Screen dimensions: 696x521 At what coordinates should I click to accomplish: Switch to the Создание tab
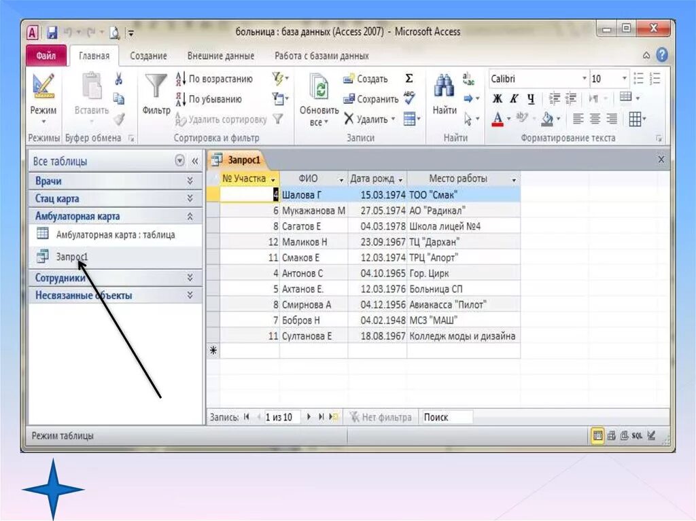click(x=148, y=56)
